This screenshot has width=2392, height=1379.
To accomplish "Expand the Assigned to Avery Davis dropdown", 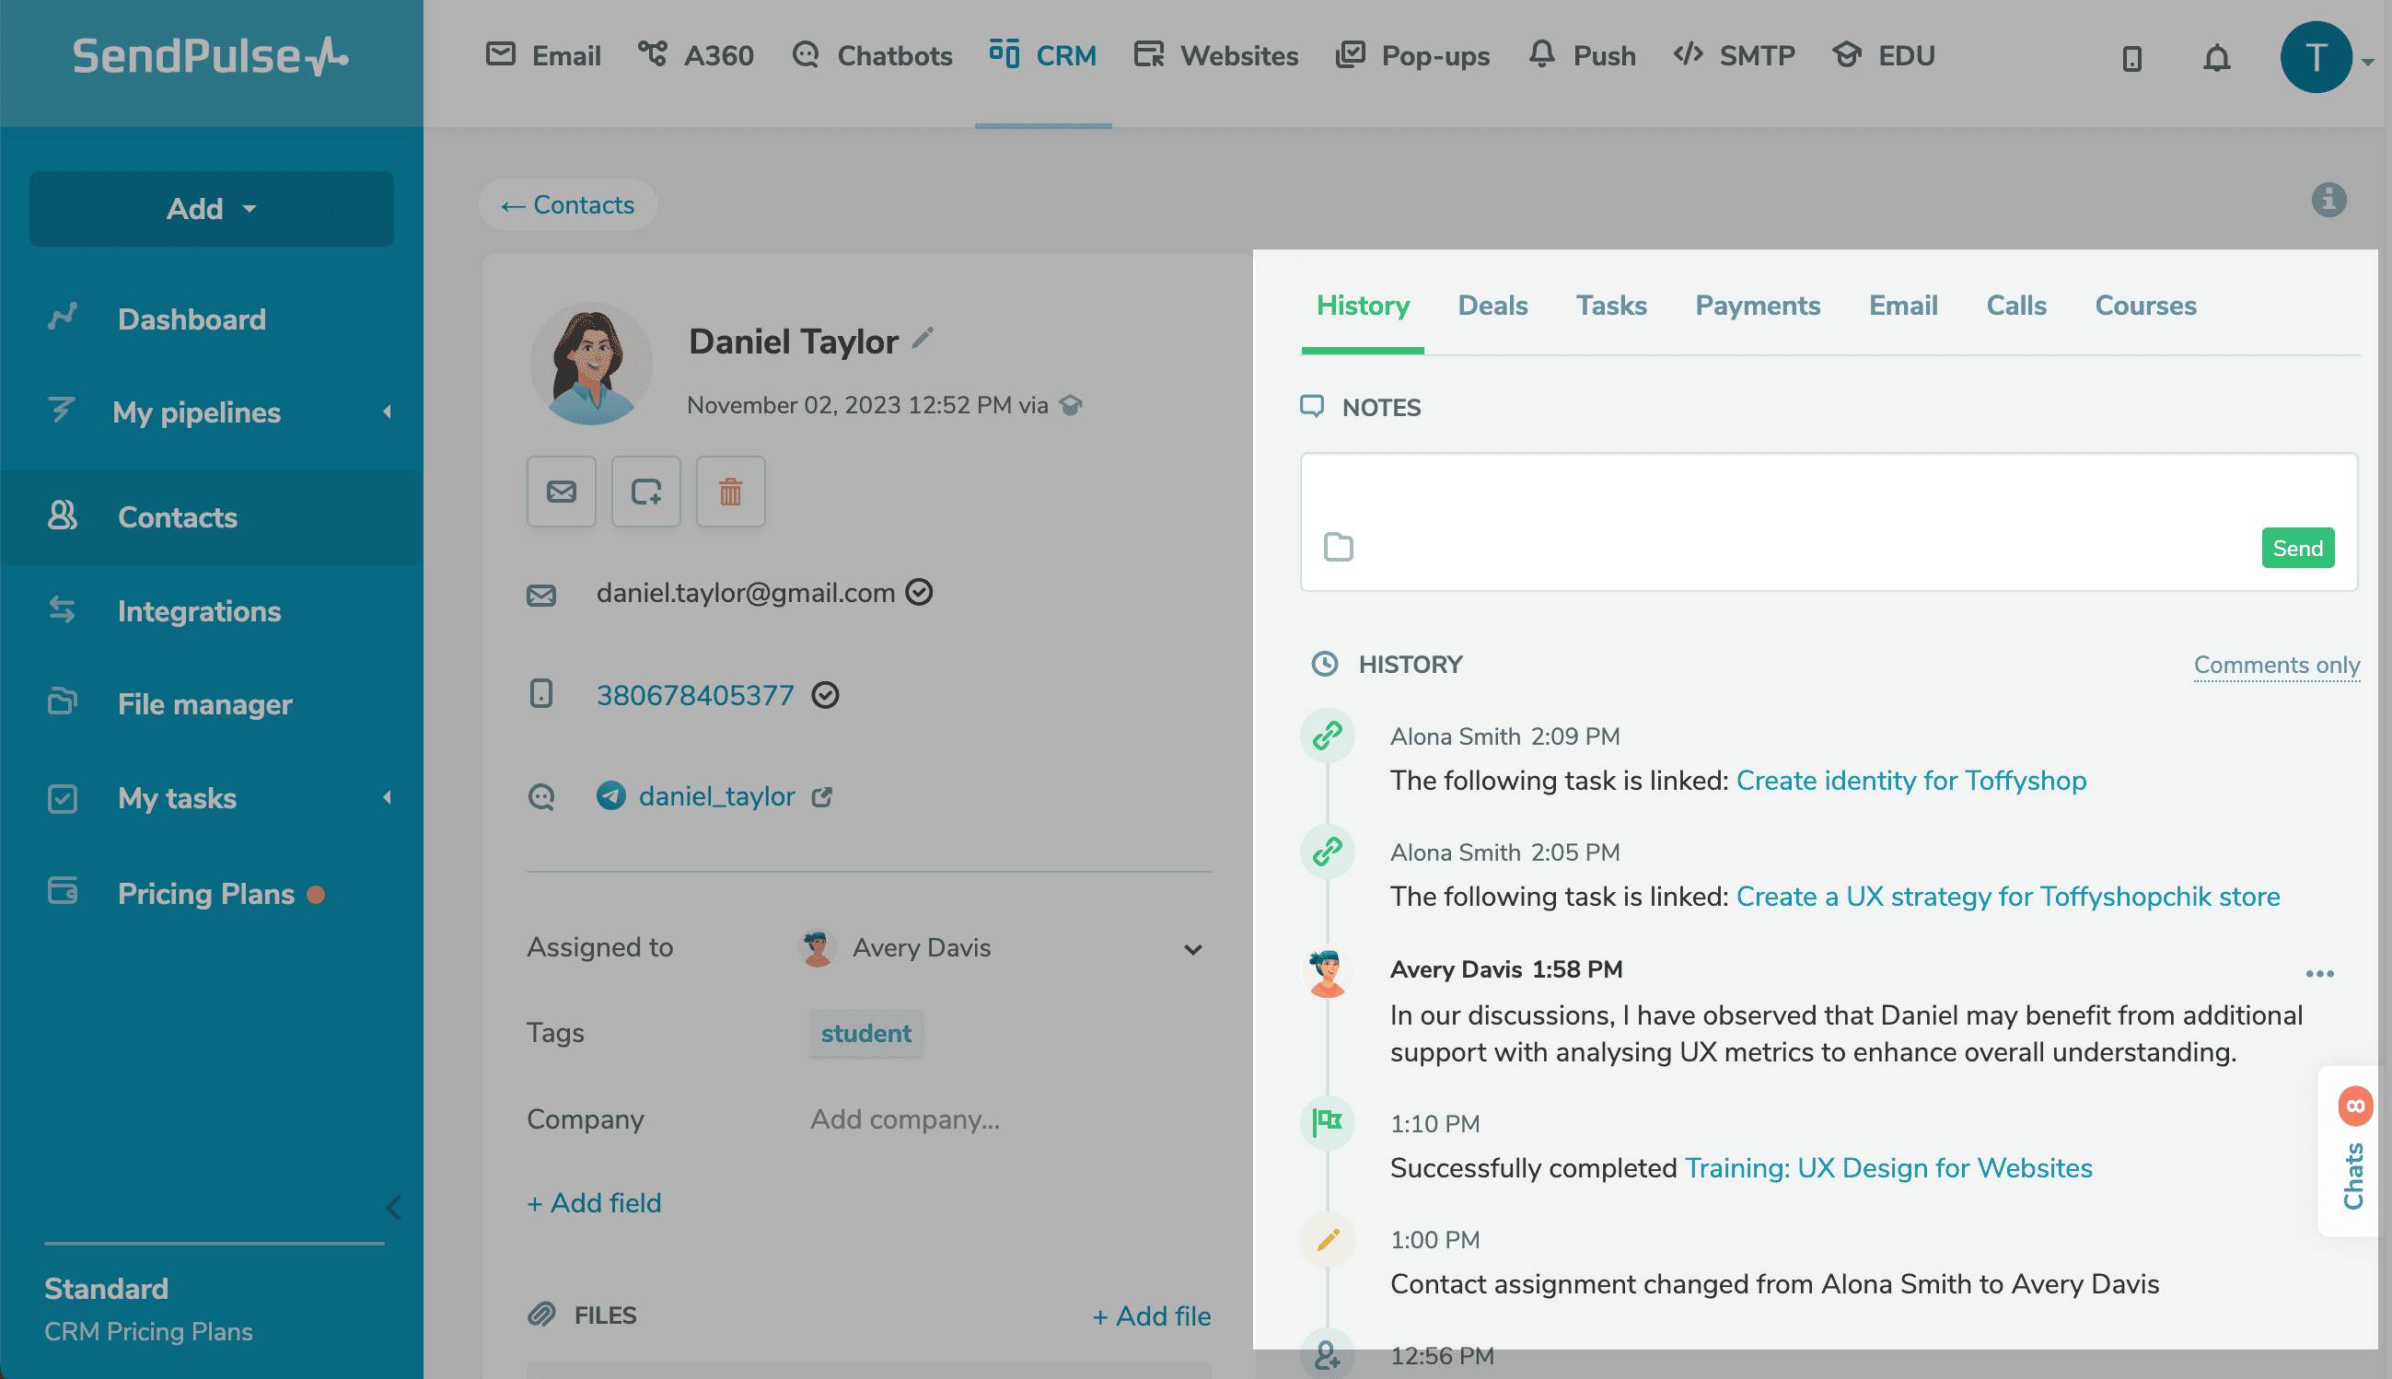I will pyautogui.click(x=1192, y=948).
